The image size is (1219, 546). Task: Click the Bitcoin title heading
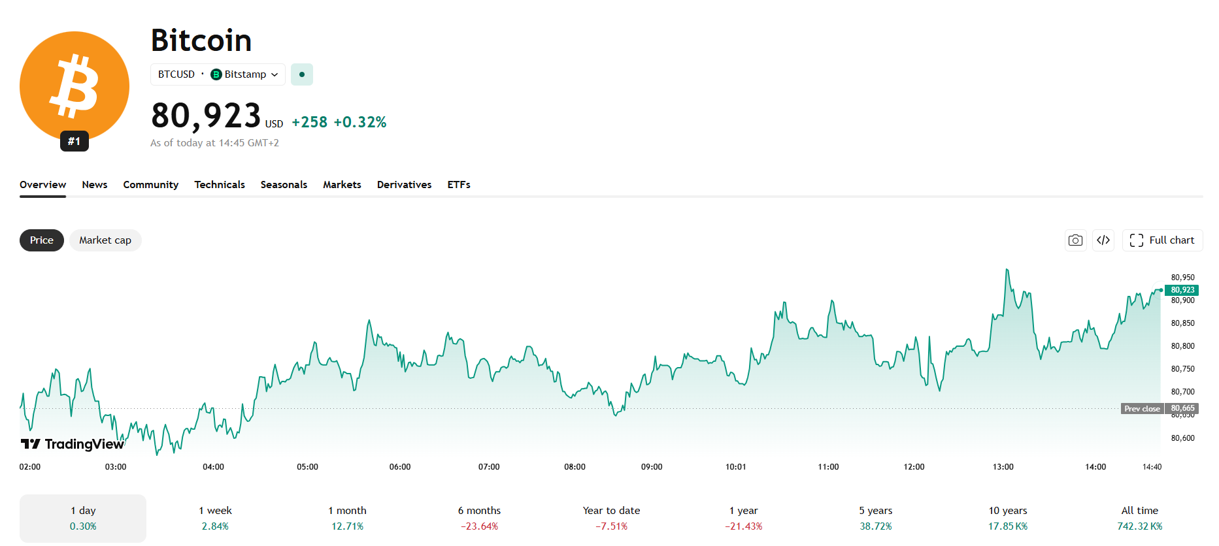pos(201,40)
